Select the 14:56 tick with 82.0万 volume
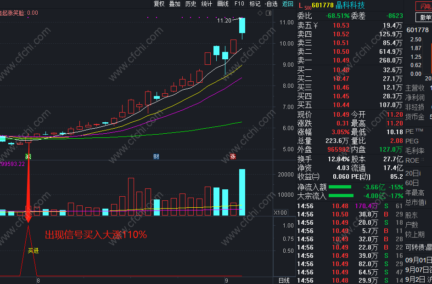Screen dimensions: 432x284 (350, 264)
